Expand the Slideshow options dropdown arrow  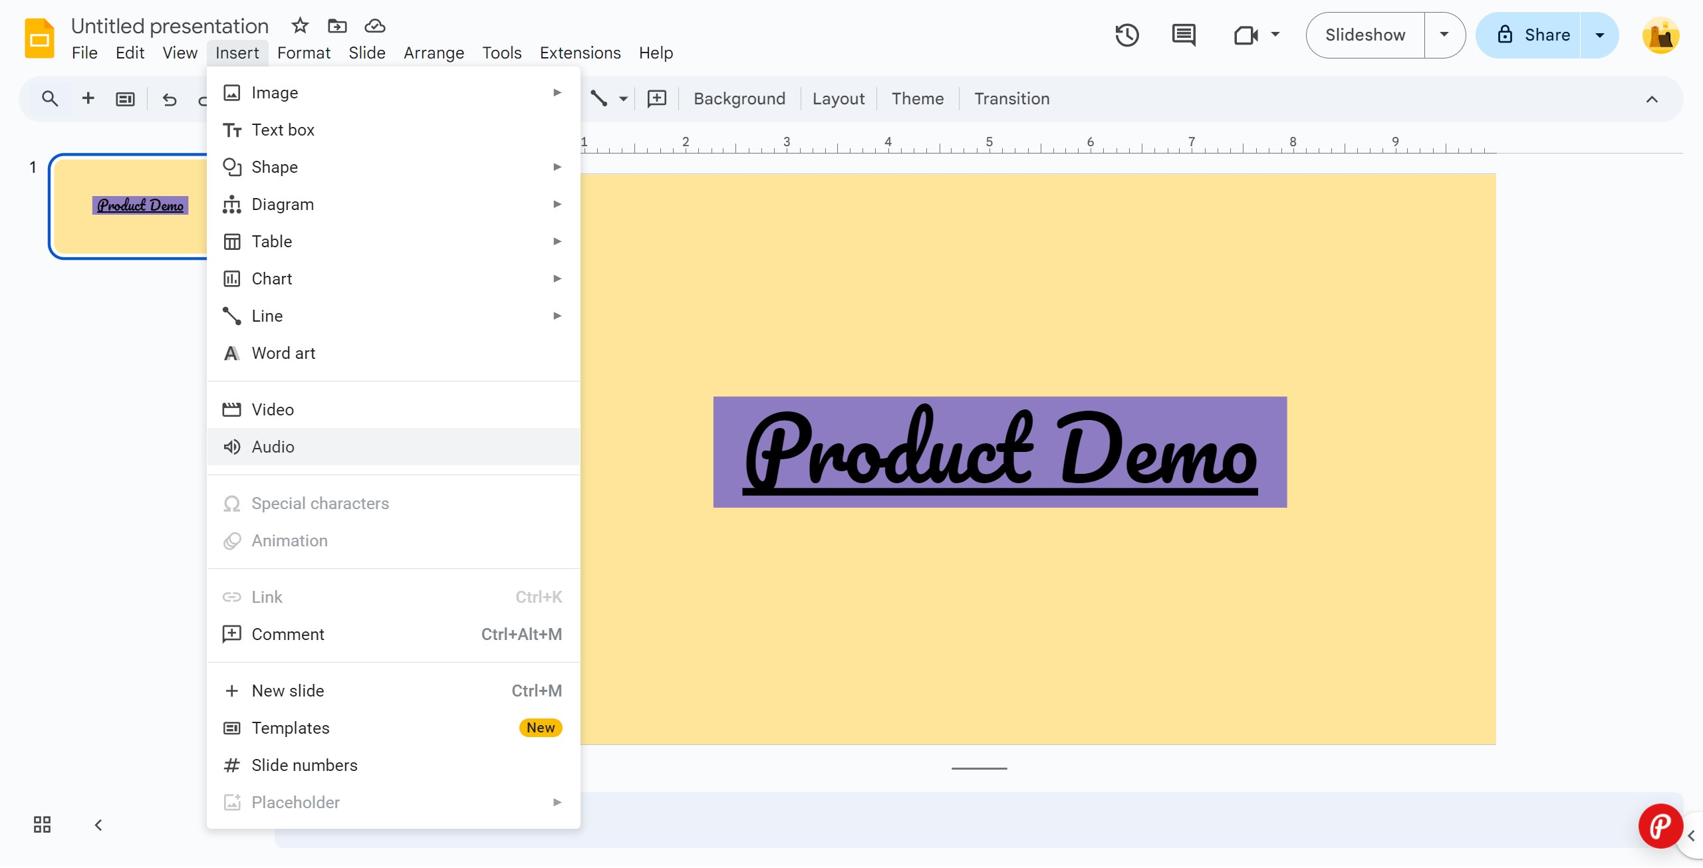(1444, 35)
